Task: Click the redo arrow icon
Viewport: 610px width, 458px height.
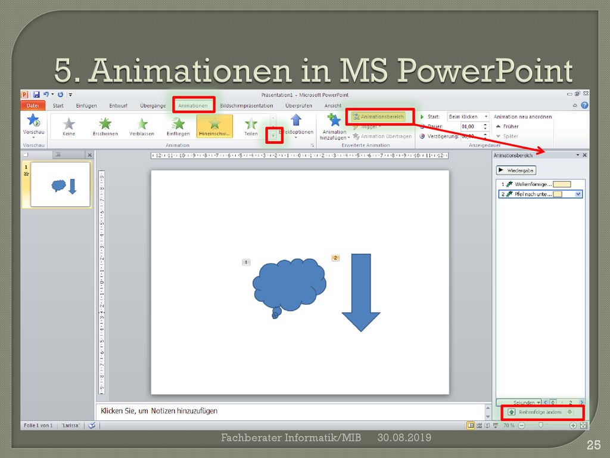Action: (60, 94)
